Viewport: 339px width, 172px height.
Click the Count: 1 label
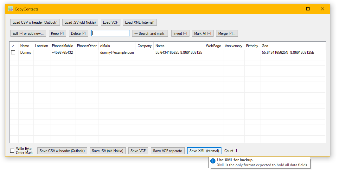tap(231, 151)
